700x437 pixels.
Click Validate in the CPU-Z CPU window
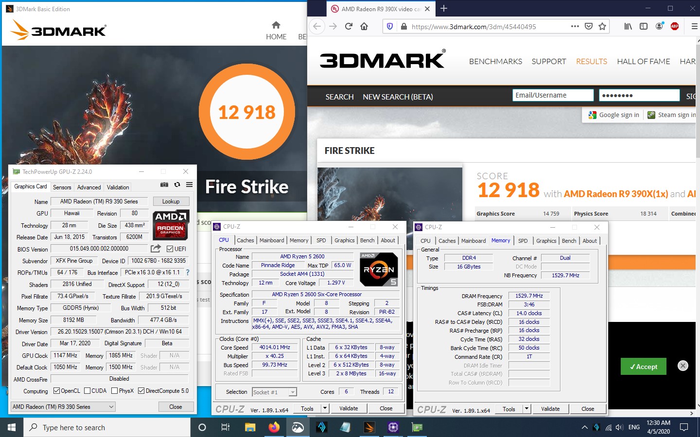point(349,408)
